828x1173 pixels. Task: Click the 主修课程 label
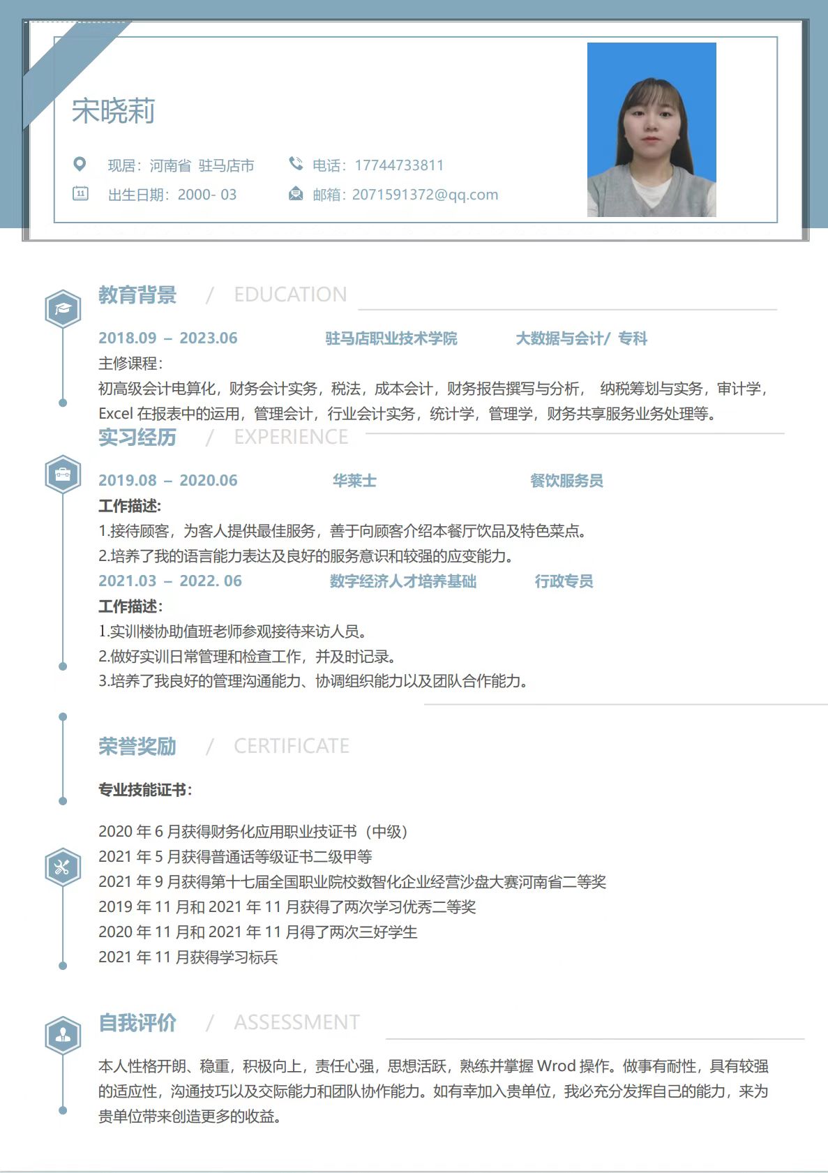130,364
